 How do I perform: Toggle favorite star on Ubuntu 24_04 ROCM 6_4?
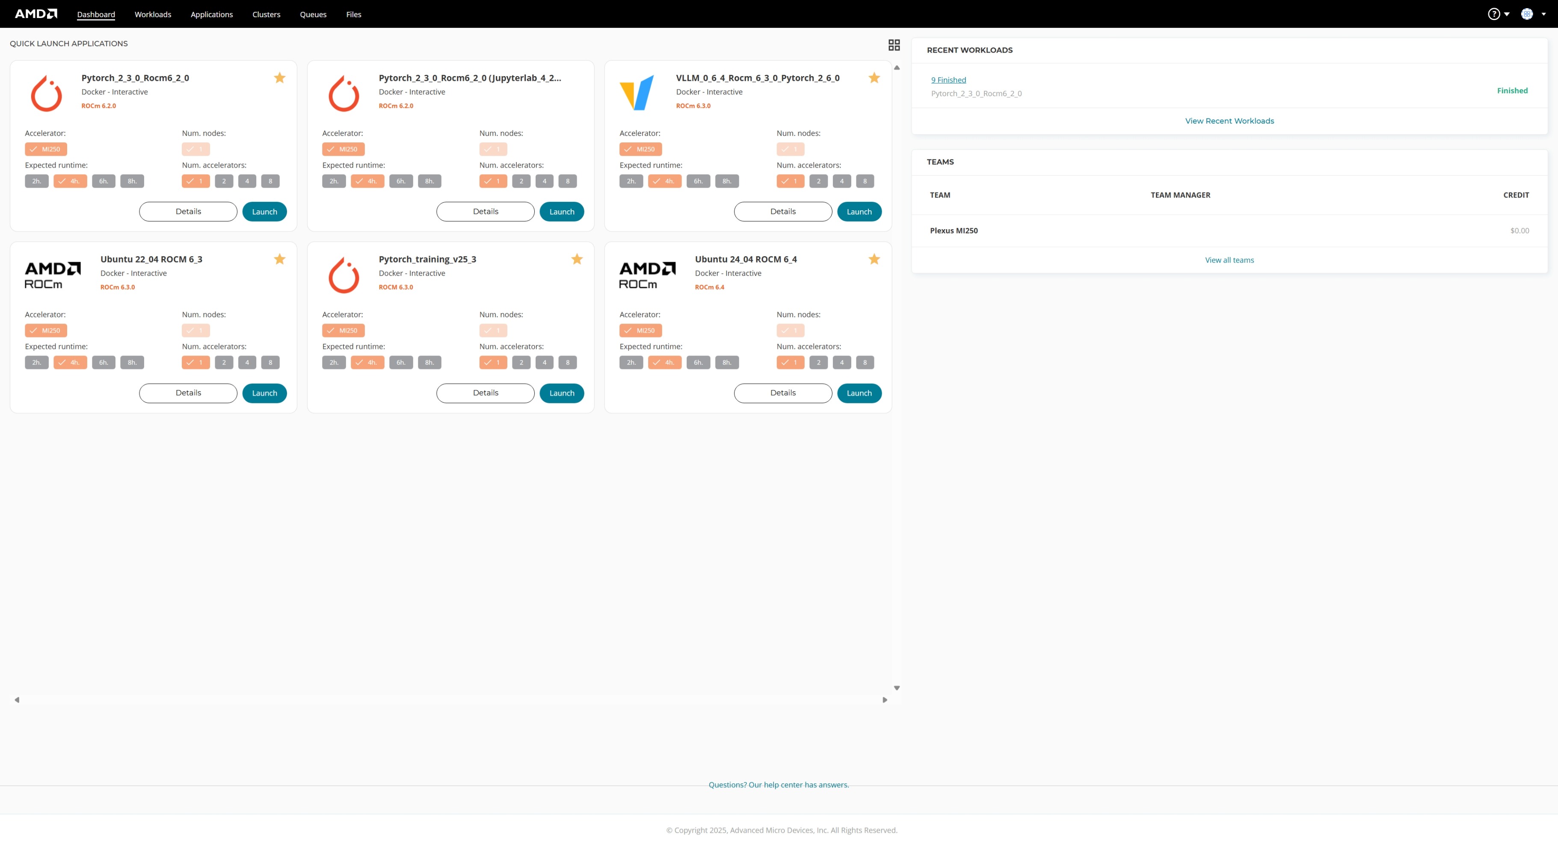[874, 259]
